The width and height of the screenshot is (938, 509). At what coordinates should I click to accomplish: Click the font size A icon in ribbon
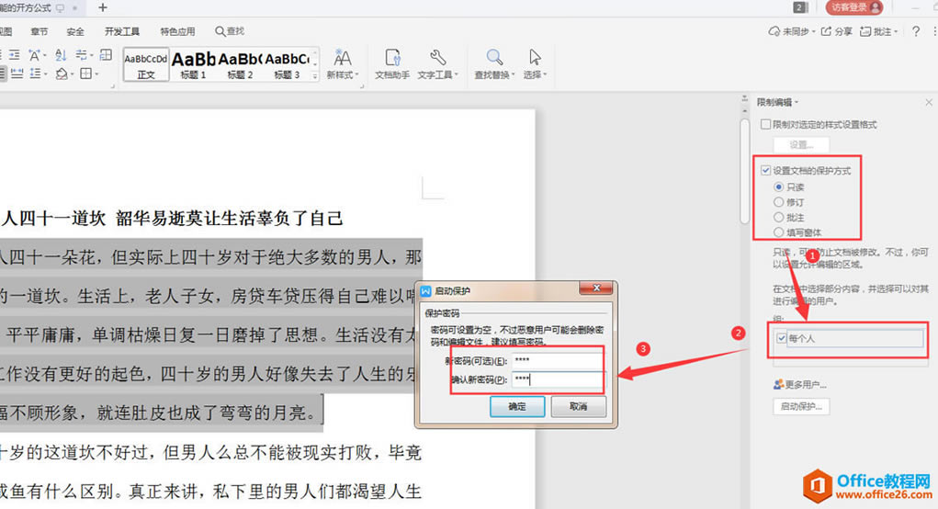click(34, 55)
